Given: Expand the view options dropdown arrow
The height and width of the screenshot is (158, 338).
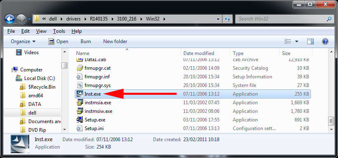Looking at the screenshot, I should click(296, 41).
